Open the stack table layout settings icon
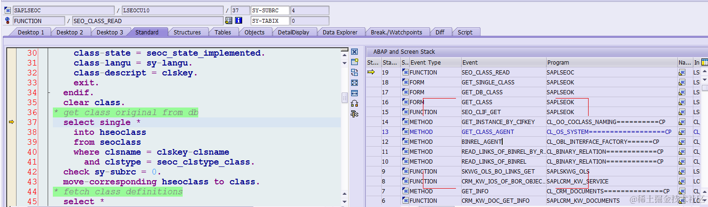 click(x=704, y=62)
